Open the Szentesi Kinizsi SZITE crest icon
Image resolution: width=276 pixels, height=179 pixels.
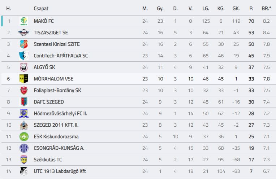pyautogui.click(x=24, y=44)
